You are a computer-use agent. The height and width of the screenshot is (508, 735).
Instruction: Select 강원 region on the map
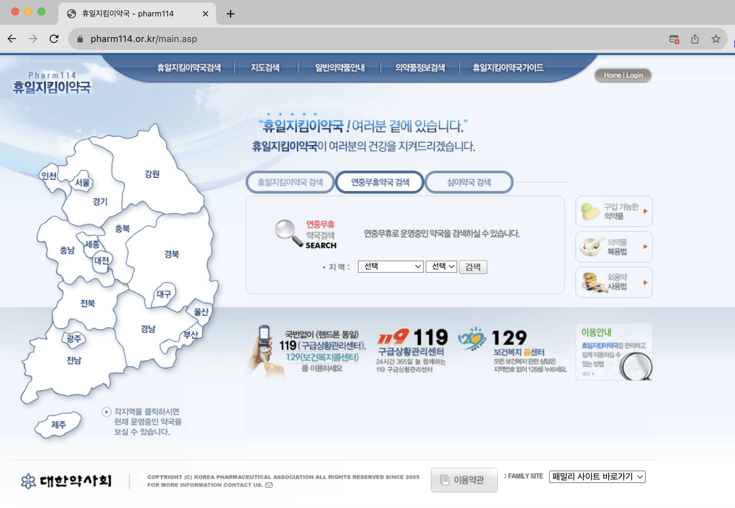click(x=152, y=174)
